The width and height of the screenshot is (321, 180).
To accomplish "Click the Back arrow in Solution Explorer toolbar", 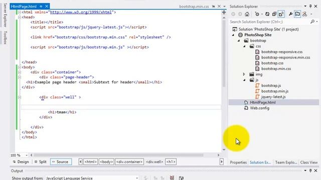I will pyautogui.click(x=233, y=14).
